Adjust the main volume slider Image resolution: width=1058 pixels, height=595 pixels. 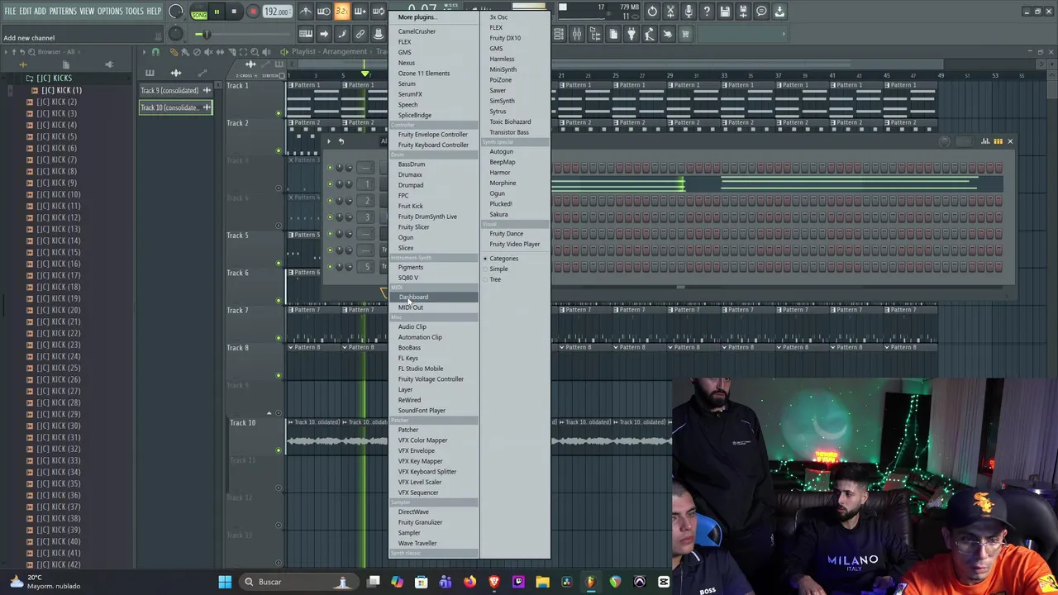(206, 34)
